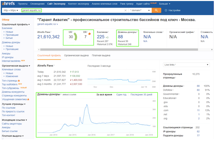Open Бэклинки in the sidebar
Image resolution: width=215 pixels, height=142 pixels.
point(7,28)
